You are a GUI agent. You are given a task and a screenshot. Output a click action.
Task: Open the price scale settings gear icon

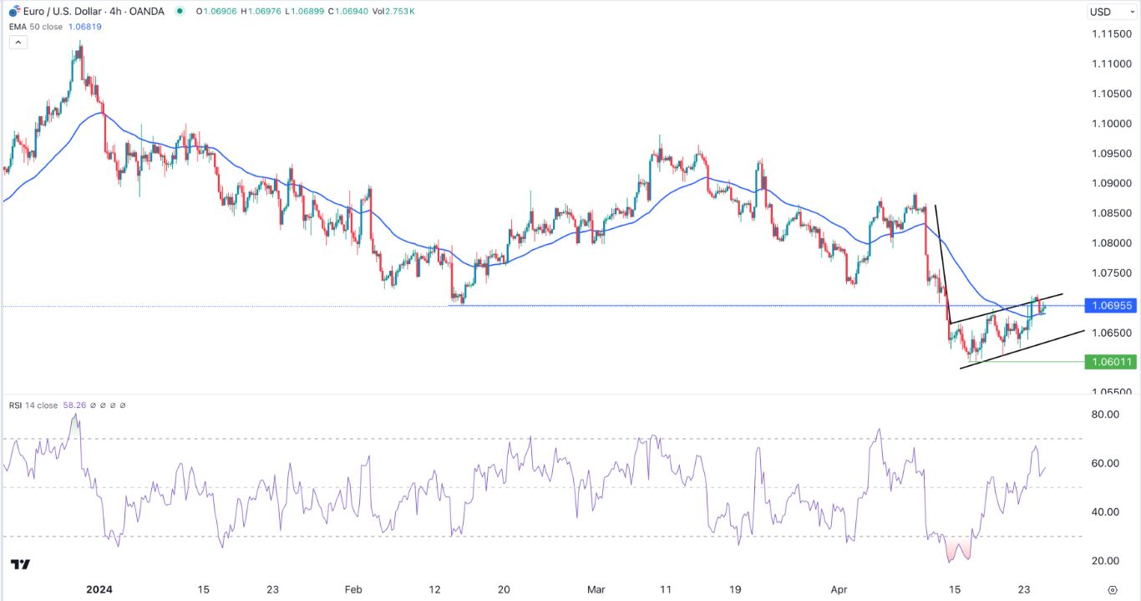[x=1113, y=589]
